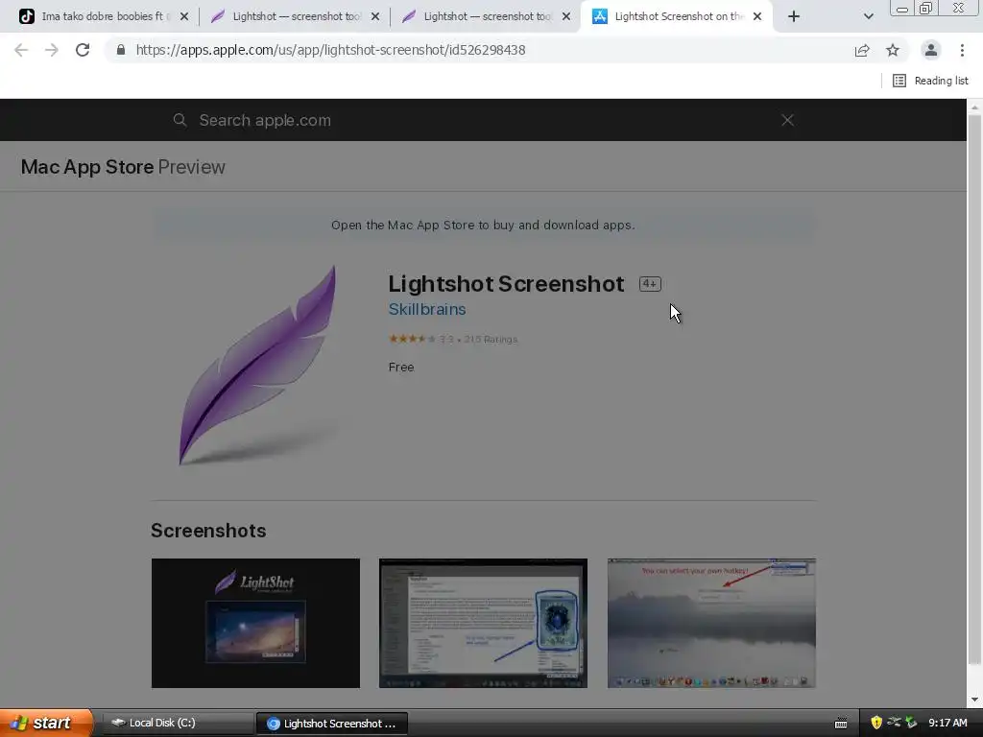Close the TikTok tab

(x=184, y=16)
